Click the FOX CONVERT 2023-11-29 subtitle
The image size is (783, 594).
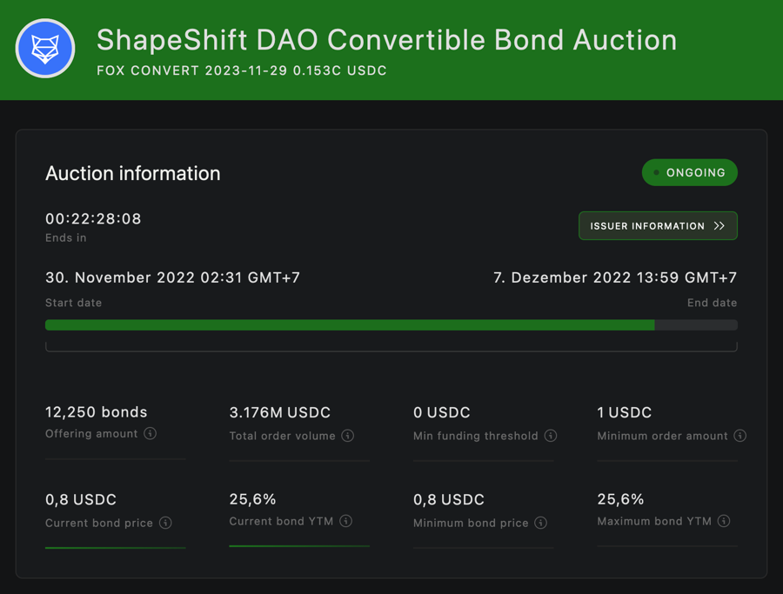(x=242, y=70)
